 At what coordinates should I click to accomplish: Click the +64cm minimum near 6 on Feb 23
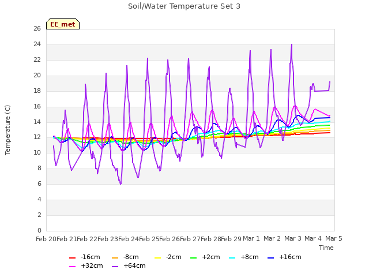click(121, 184)
